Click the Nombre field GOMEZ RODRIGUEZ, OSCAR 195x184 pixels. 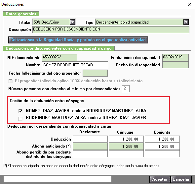coord(75,65)
